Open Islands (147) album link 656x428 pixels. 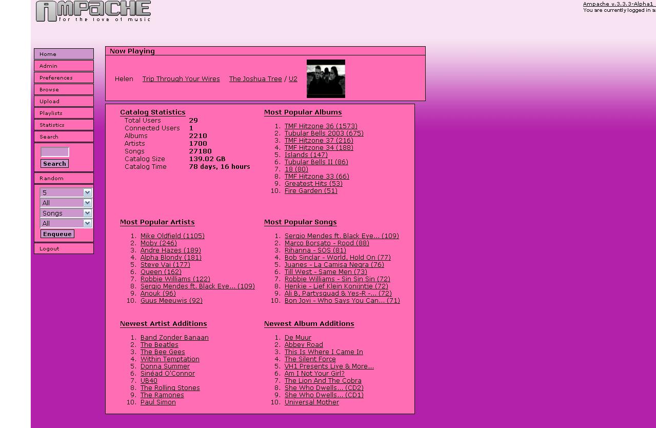(306, 155)
